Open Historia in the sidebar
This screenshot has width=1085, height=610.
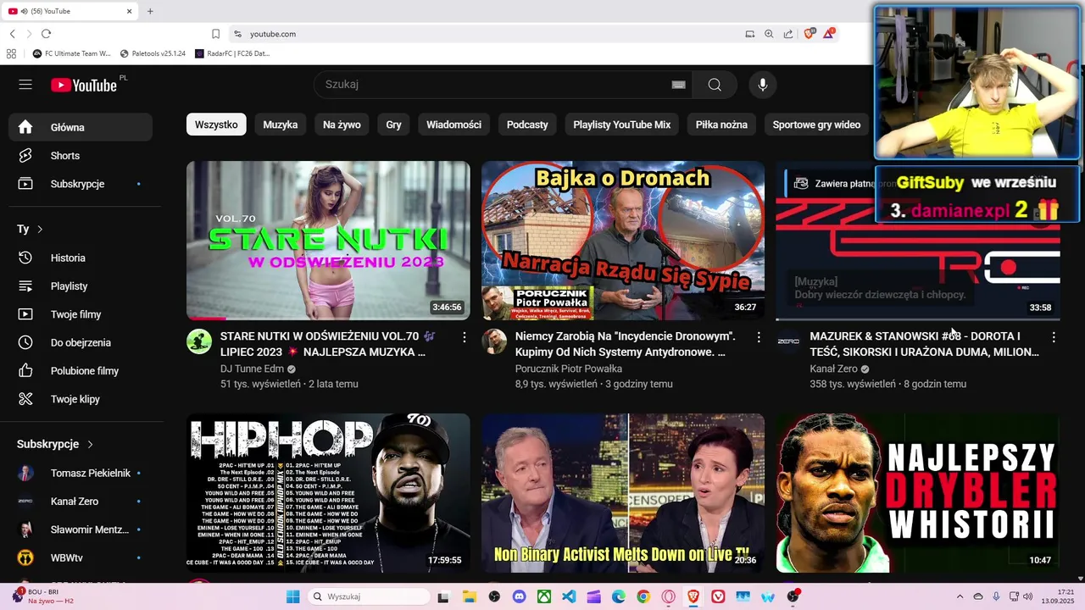click(x=81, y=258)
